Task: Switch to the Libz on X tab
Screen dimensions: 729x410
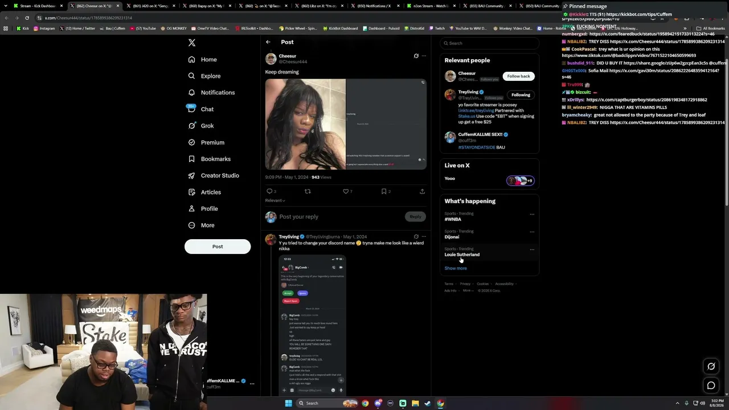Action: pyautogui.click(x=320, y=6)
